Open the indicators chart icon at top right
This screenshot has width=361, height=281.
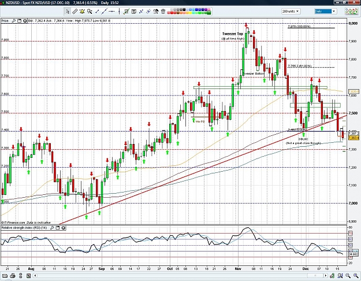(351, 11)
